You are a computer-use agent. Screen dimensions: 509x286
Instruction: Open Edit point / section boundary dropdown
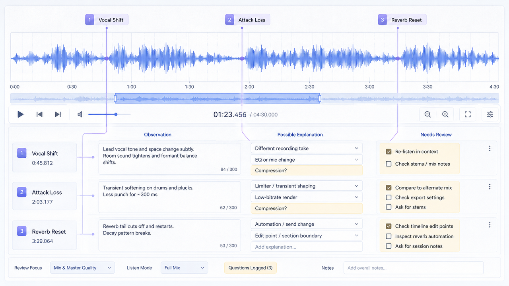pos(307,236)
